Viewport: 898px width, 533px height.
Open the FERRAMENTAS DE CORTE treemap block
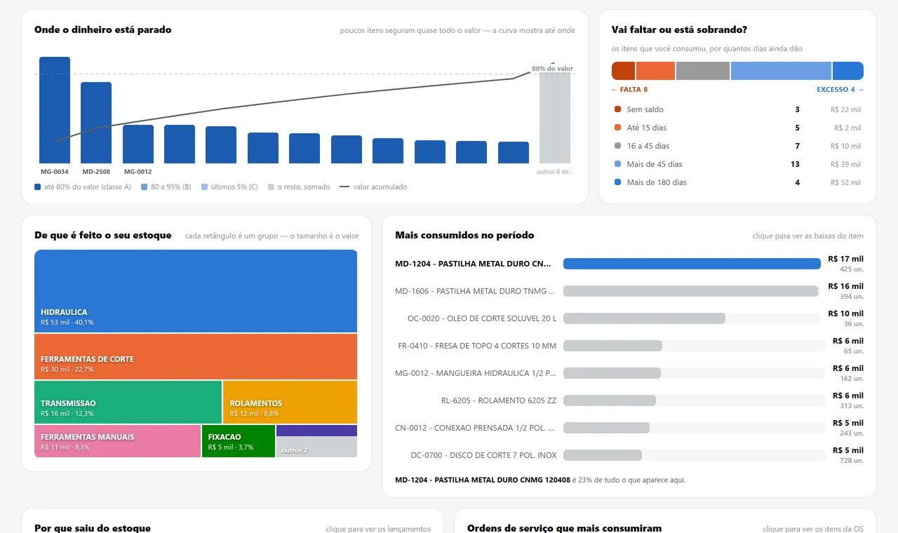(196, 357)
